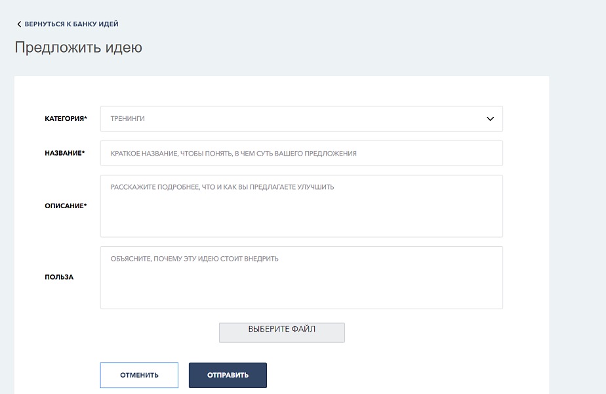Click the 'Описание*' field label
This screenshot has width=606, height=394.
pyautogui.click(x=66, y=206)
